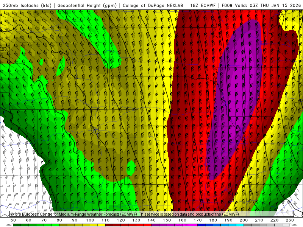Click the 'F009' forecast hour label
Viewport: 303px width, 227px height.
tap(227, 6)
